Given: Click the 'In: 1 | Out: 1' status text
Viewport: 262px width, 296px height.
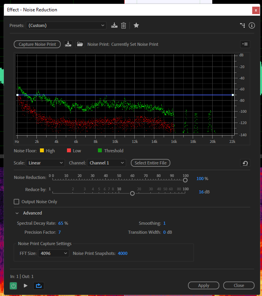Looking at the screenshot, I should tap(22, 276).
